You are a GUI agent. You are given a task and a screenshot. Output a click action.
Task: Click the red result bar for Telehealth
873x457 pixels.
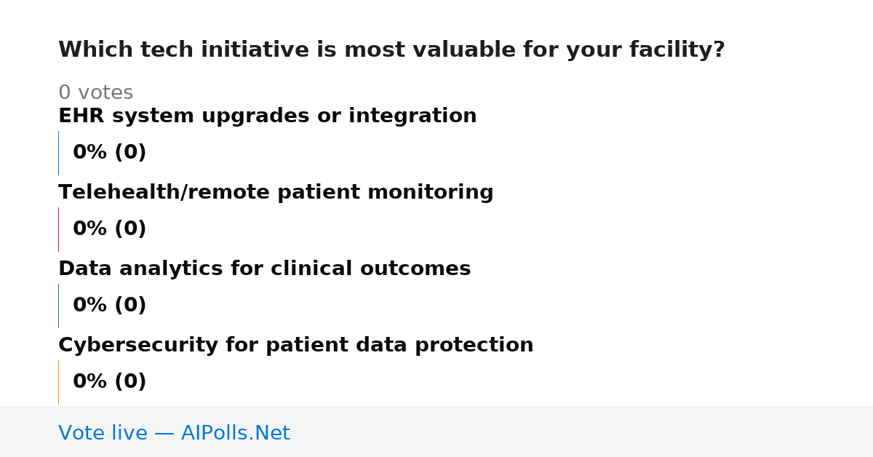click(x=58, y=229)
